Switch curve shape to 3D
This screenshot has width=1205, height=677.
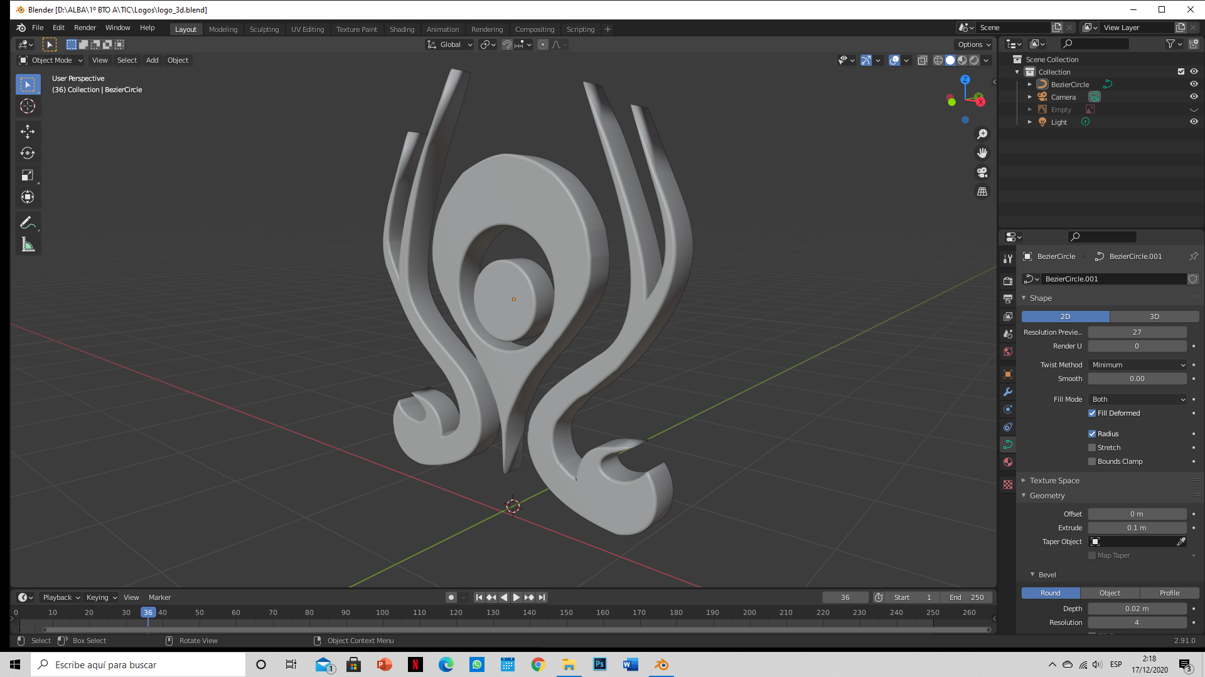click(x=1154, y=317)
